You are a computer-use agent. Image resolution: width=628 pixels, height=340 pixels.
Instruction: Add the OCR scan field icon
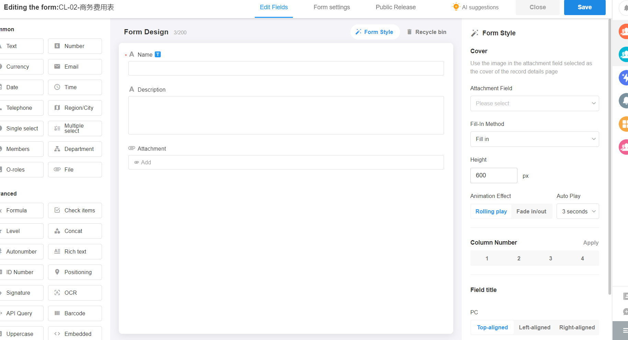57,293
